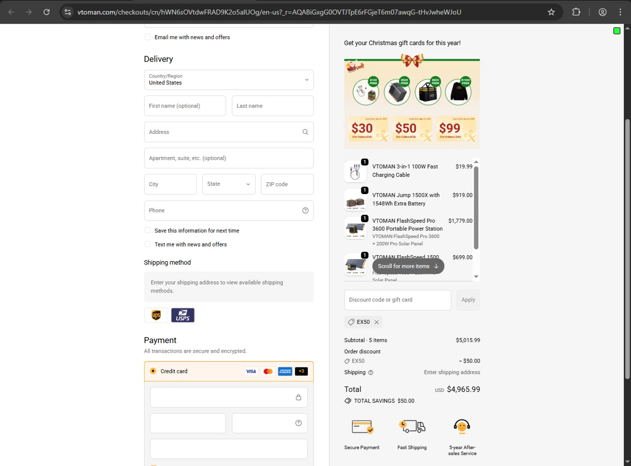Click the UPS carrier logo
Image resolution: width=631 pixels, height=466 pixels.
(x=156, y=315)
